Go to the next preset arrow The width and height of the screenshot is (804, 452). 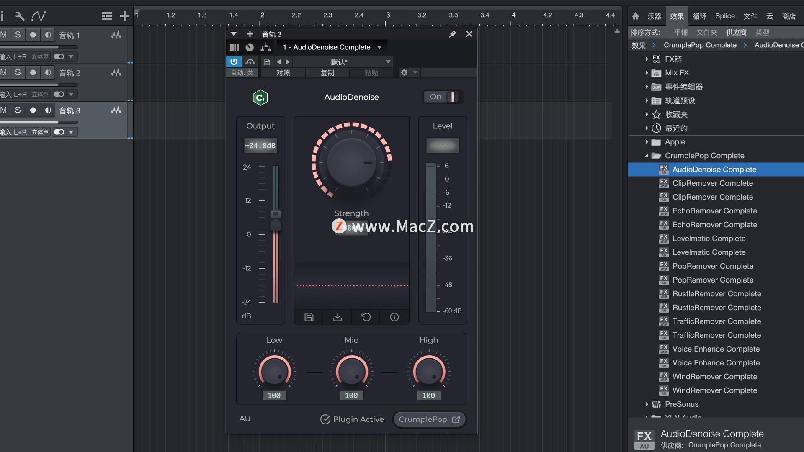288,62
